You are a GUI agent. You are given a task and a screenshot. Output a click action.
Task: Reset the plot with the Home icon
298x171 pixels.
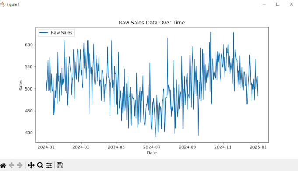pos(3,165)
